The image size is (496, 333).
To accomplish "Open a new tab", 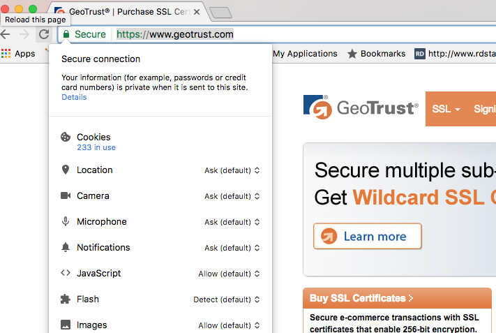I will pos(221,13).
